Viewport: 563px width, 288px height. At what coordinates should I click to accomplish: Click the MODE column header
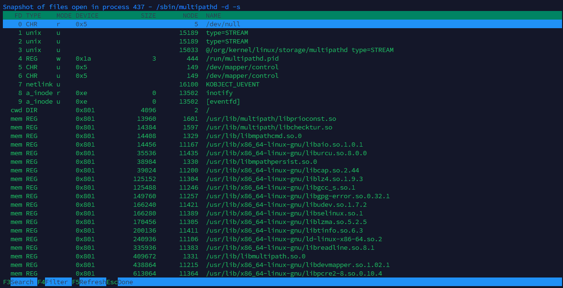[64, 15]
